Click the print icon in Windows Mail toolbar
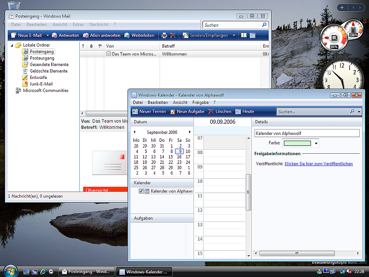 [x=164, y=35]
